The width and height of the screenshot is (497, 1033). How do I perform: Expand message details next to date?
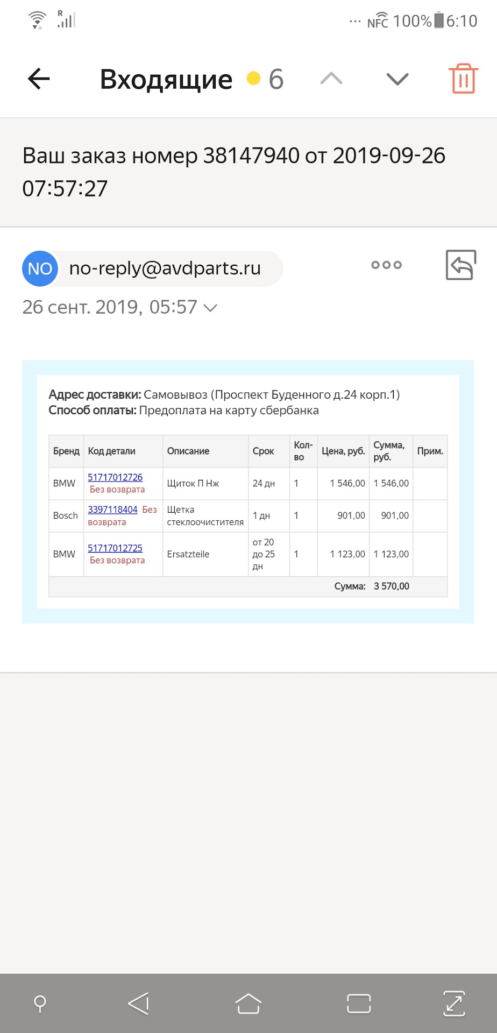coord(210,308)
